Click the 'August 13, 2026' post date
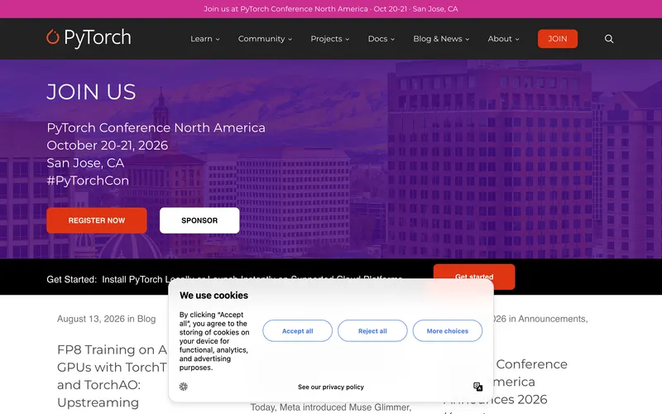662x414 pixels. point(91,319)
